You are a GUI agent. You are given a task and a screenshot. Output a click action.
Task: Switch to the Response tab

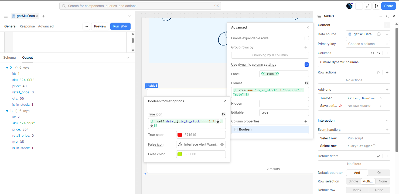coord(27,26)
